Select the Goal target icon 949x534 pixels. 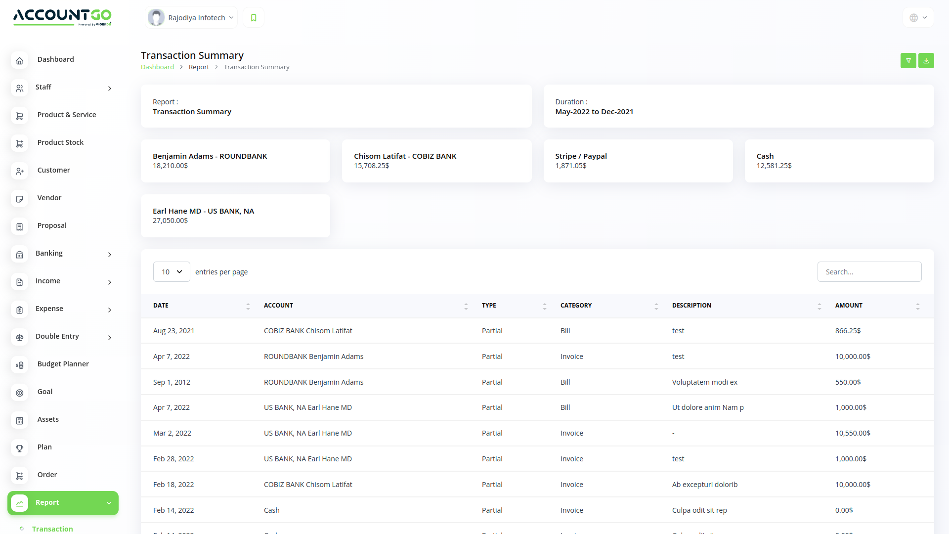point(20,393)
